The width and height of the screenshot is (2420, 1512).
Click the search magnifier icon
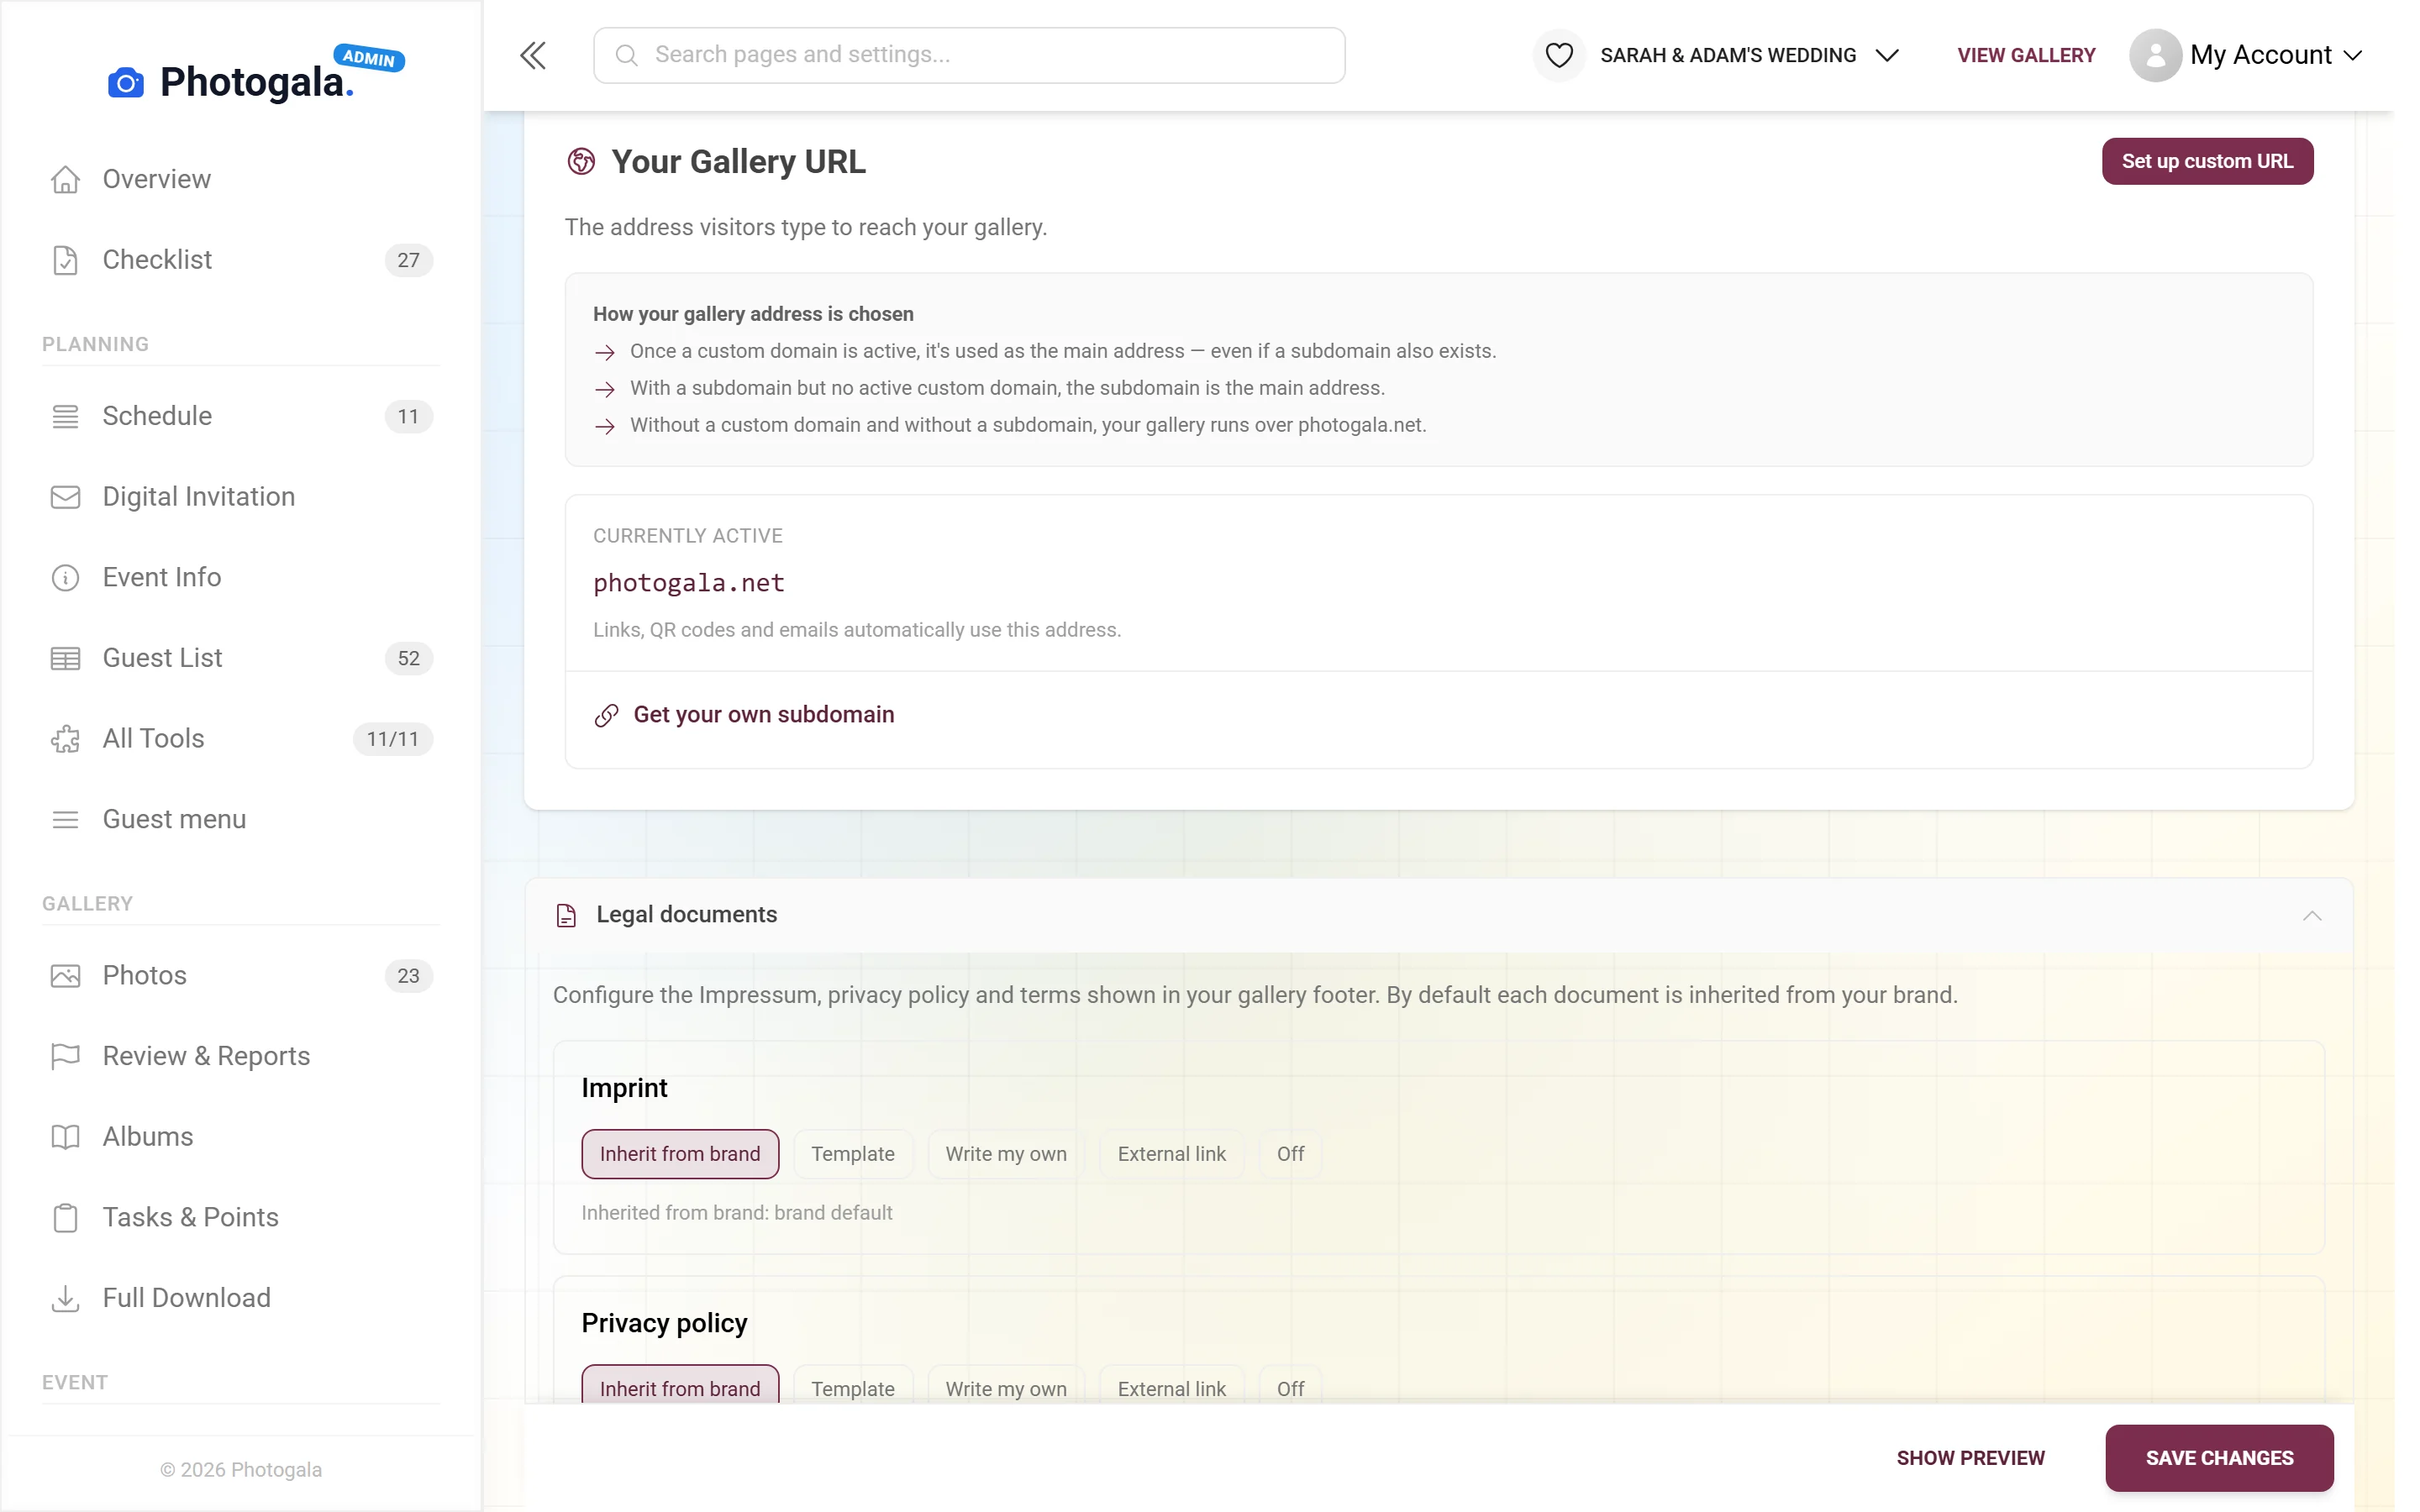627,55
